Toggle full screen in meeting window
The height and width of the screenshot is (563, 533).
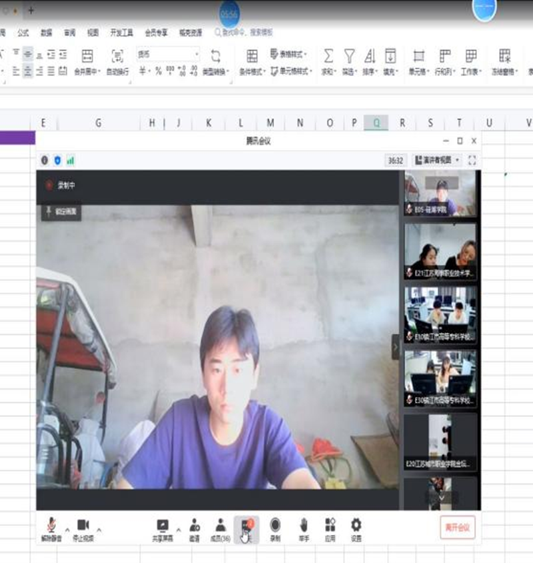click(x=472, y=160)
